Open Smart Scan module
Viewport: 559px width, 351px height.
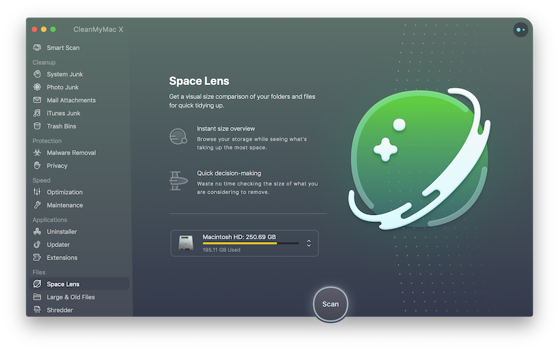tap(63, 47)
